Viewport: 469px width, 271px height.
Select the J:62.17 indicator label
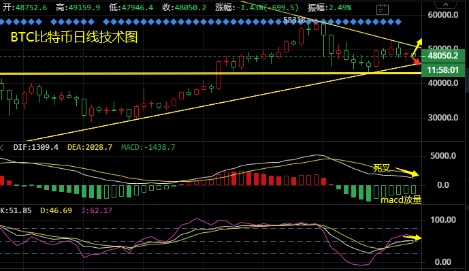pos(97,210)
